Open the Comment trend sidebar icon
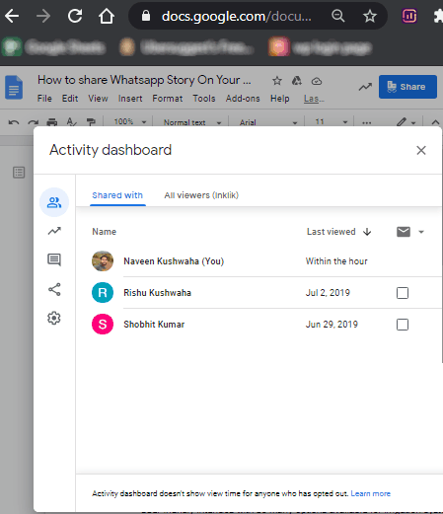Screen dimensions: 443x514 [54, 259]
